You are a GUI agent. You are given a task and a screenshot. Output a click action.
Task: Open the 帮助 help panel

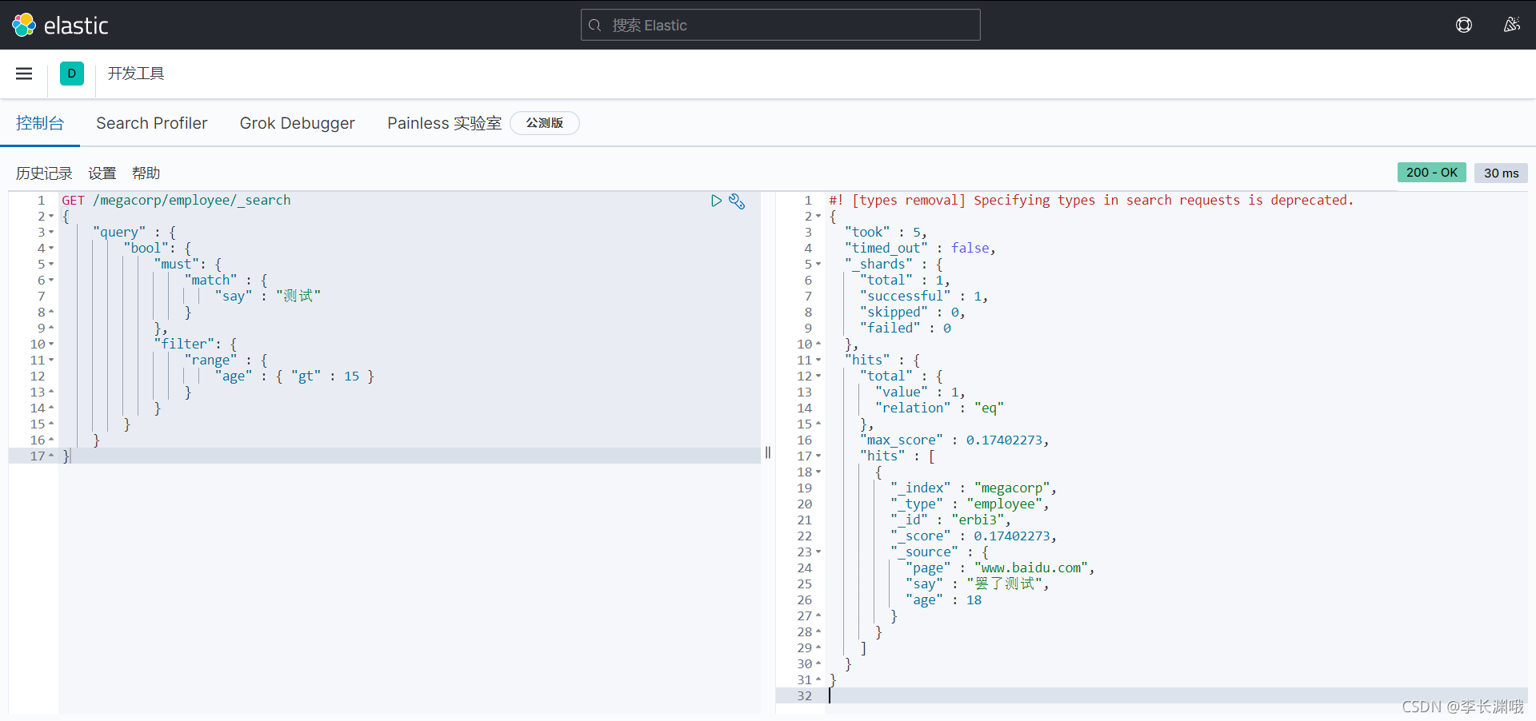(146, 173)
